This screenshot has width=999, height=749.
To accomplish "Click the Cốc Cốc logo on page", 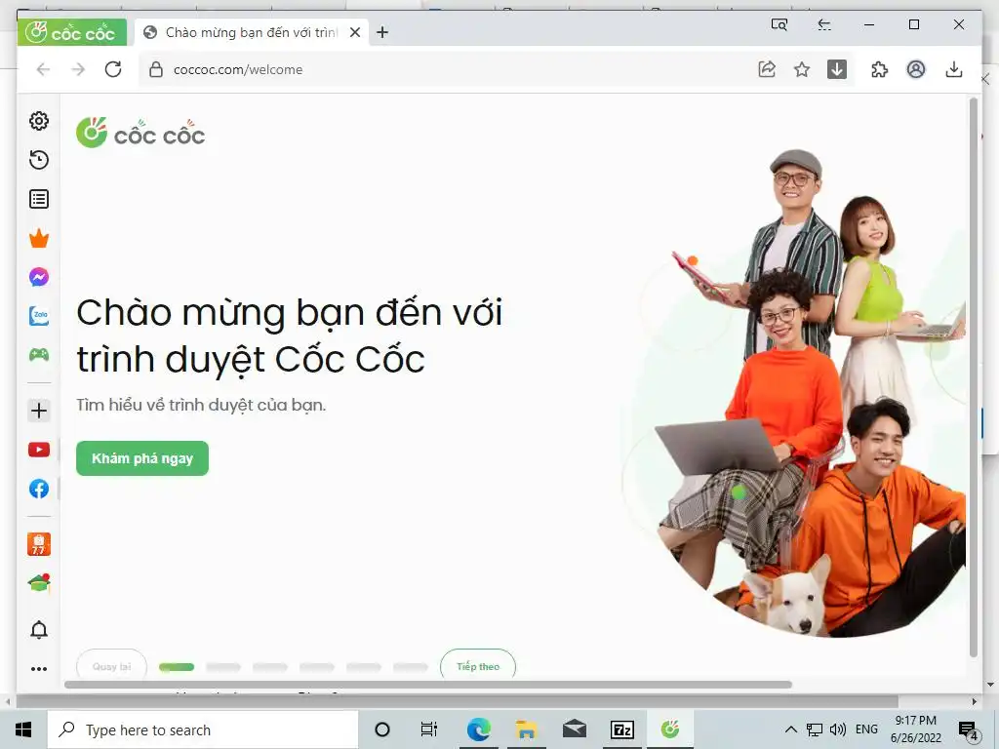I will click(x=140, y=133).
